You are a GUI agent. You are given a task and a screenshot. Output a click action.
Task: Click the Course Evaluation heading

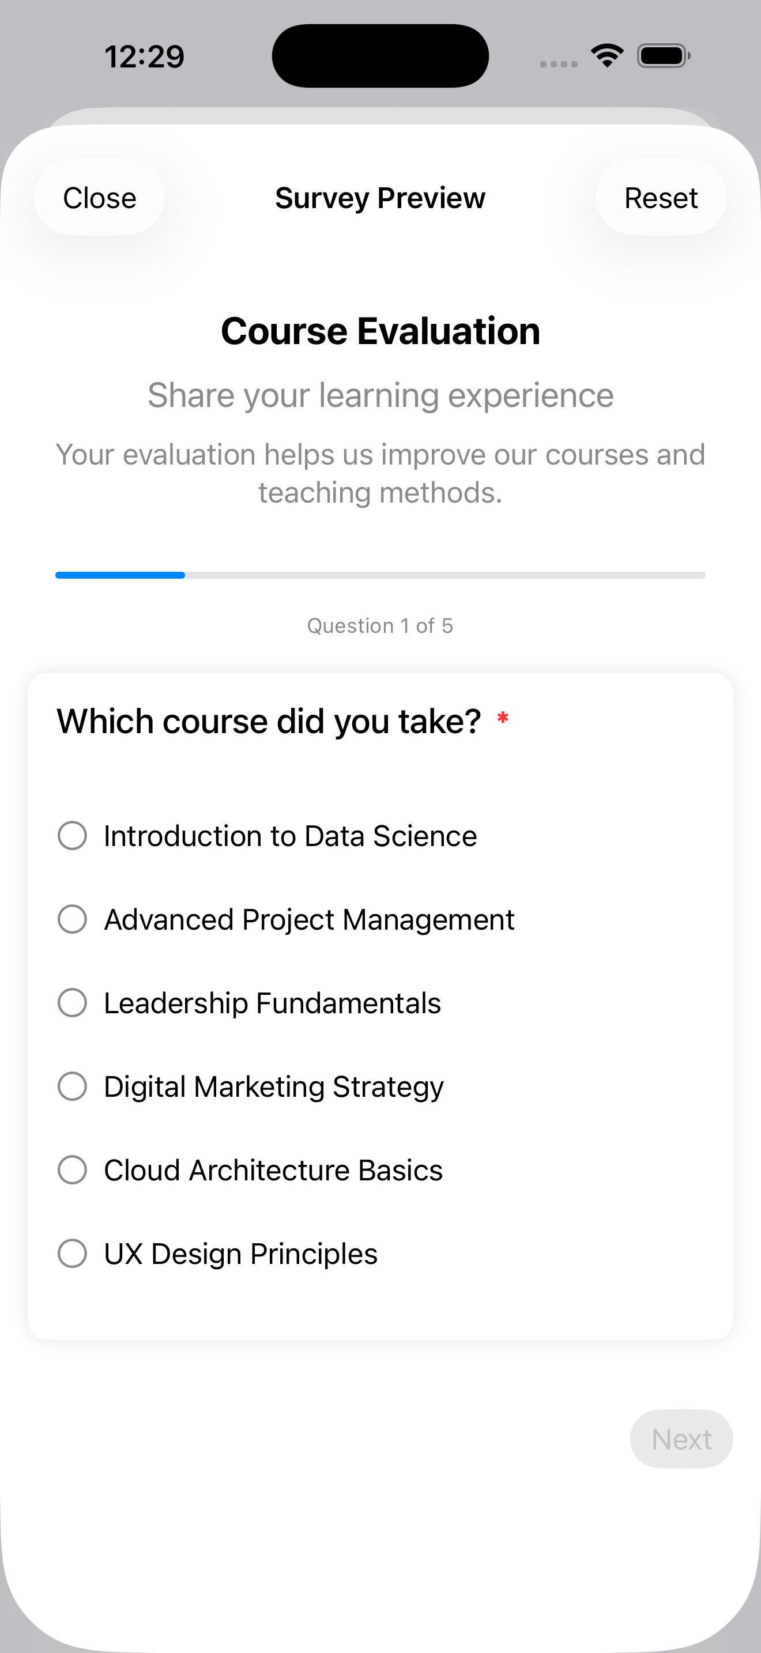point(380,331)
